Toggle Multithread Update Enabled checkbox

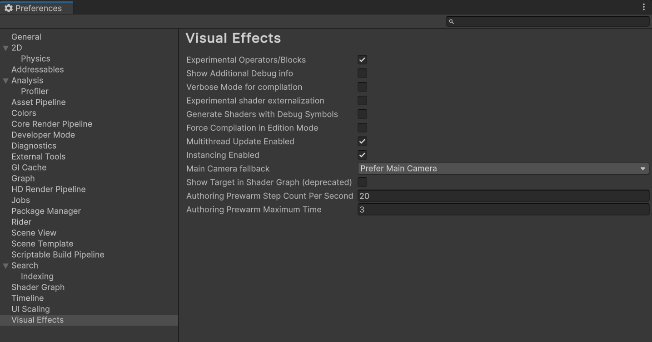pos(362,142)
